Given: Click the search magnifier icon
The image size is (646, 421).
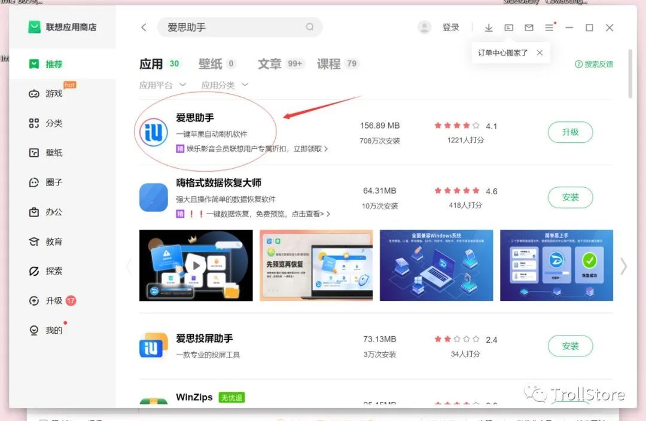Looking at the screenshot, I should click(x=310, y=27).
